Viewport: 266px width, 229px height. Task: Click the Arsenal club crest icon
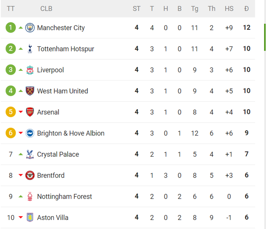30,112
